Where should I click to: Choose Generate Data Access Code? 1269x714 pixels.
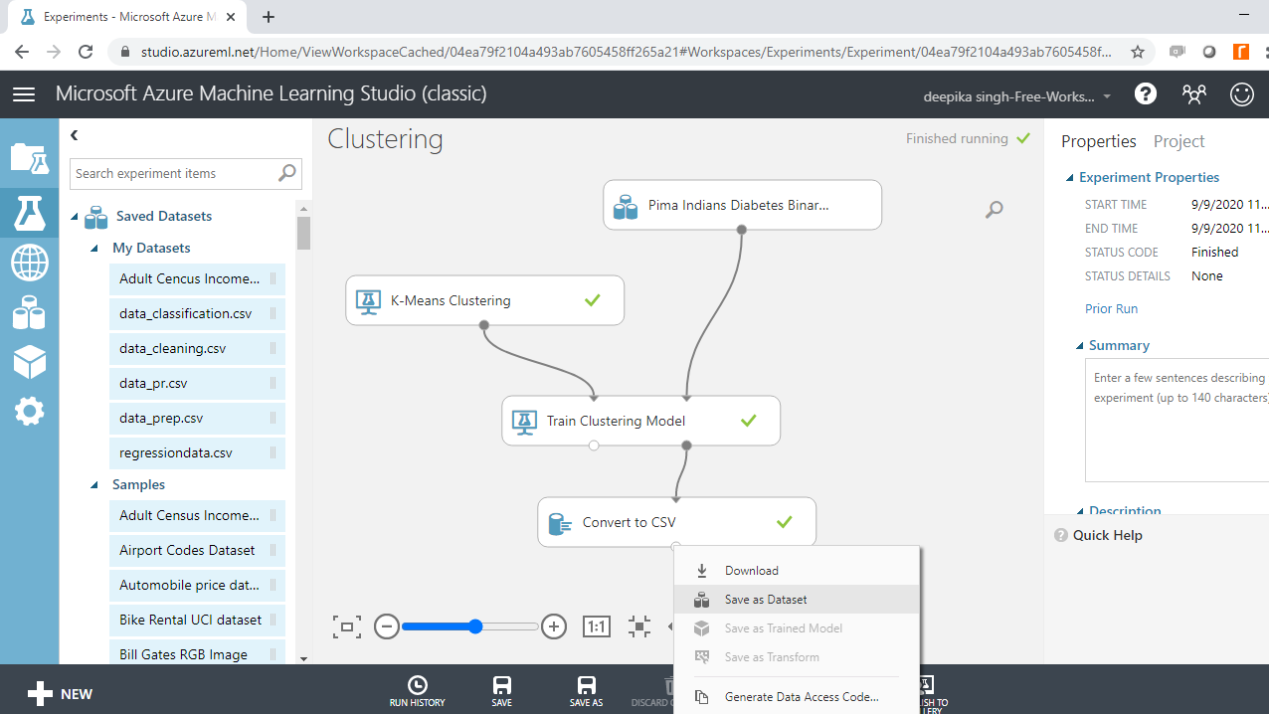click(x=797, y=697)
